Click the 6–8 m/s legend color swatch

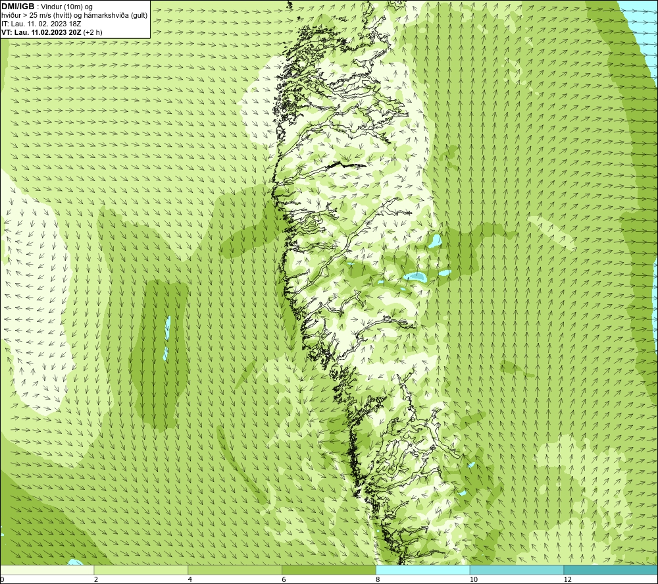329,570
